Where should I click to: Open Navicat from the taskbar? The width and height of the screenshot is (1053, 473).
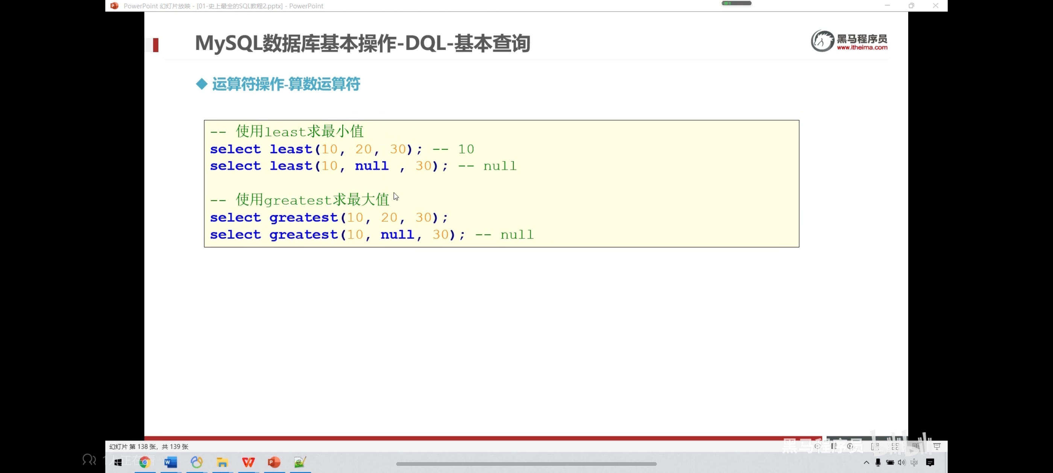[197, 462]
